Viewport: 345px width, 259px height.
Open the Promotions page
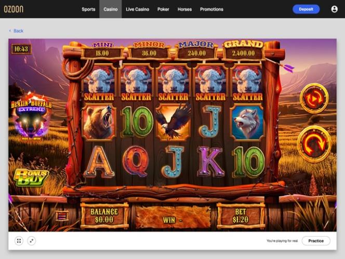(x=211, y=9)
